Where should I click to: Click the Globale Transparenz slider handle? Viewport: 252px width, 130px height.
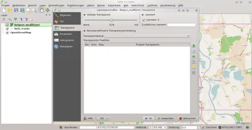pos(112,20)
